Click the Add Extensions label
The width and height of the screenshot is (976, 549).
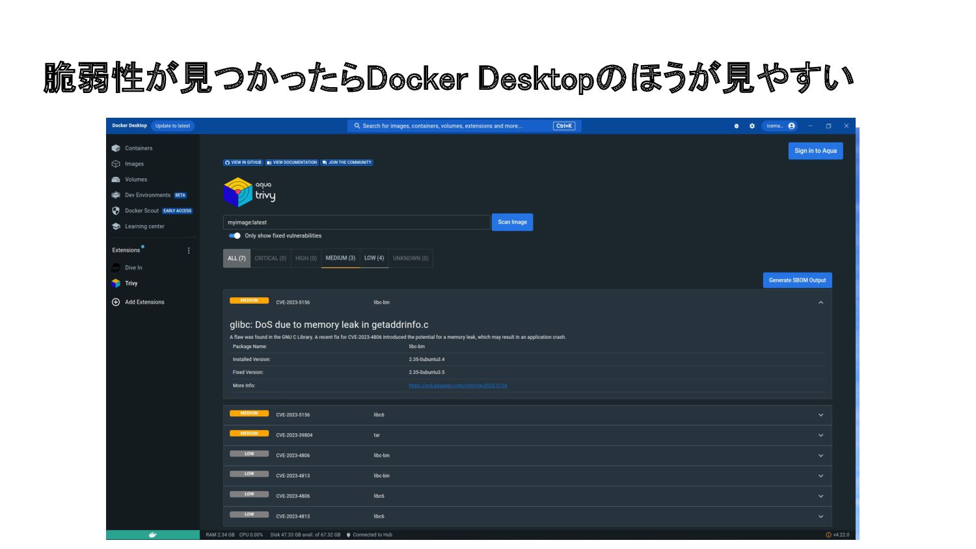point(144,302)
